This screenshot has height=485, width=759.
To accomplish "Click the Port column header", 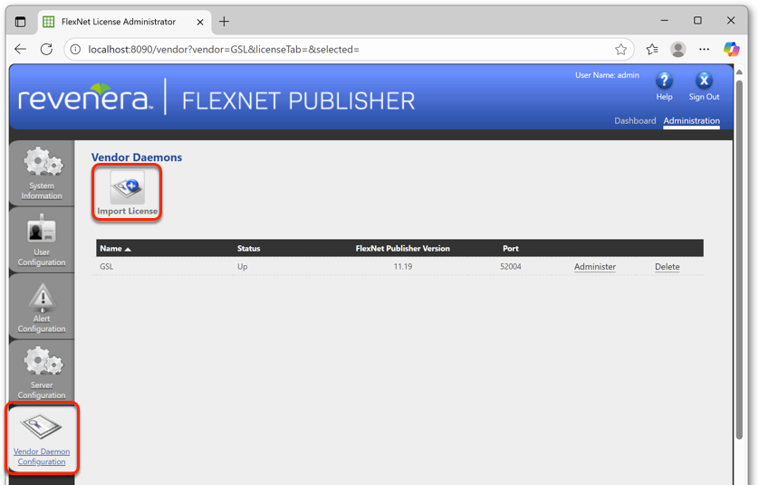I will click(510, 248).
